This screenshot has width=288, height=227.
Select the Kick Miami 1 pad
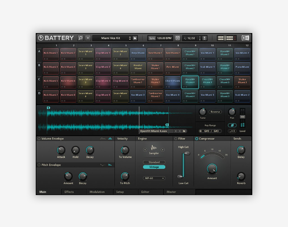coord(51,54)
